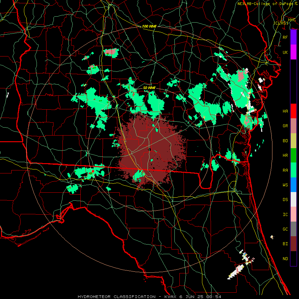The image size is (299, 299).
Task: Click the HHC product code label
Action: pyautogui.click(x=292, y=20)
